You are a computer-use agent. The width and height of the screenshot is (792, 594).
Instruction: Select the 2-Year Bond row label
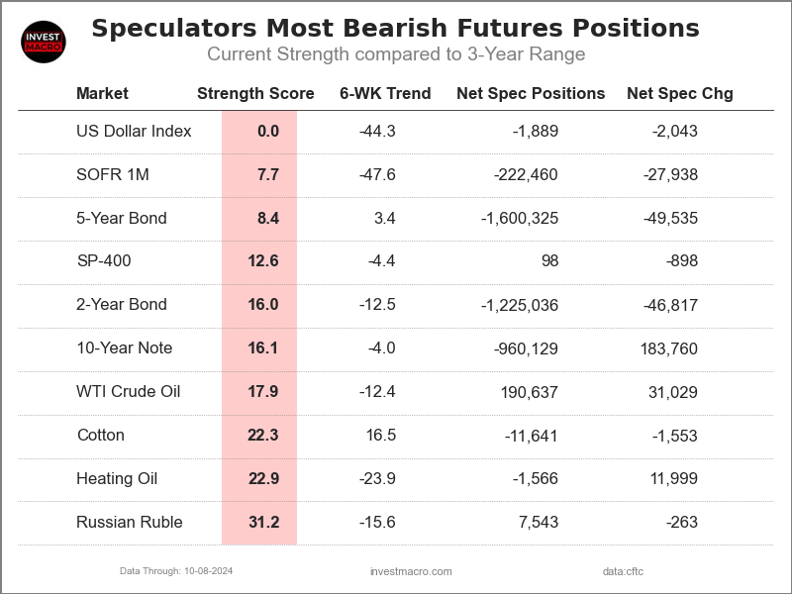[122, 305]
